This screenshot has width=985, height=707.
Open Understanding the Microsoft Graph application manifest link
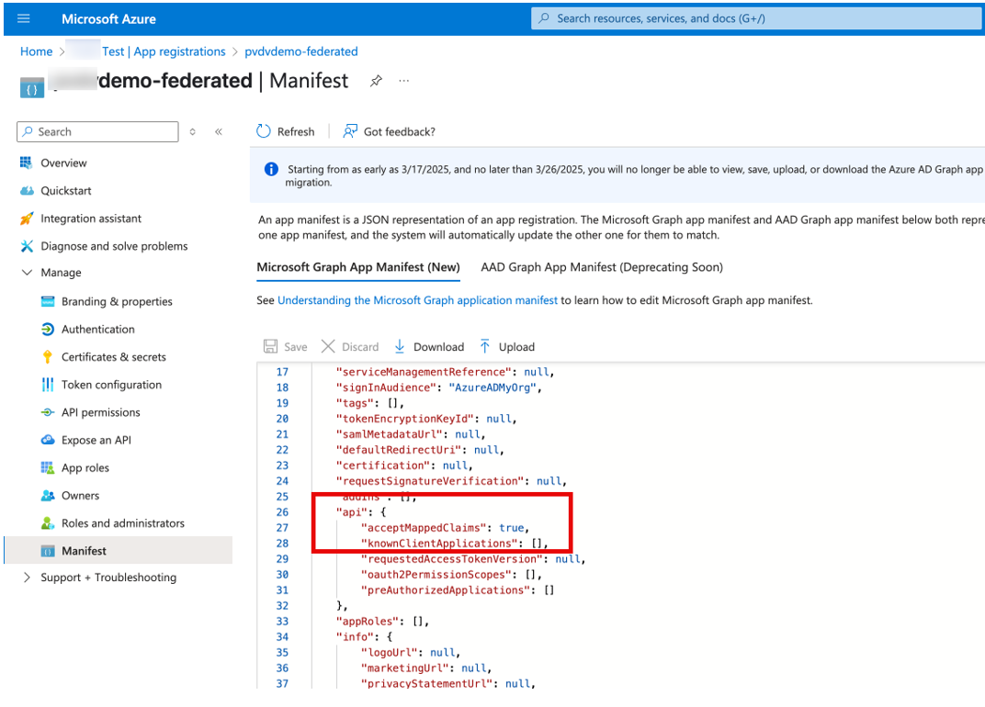coord(418,300)
